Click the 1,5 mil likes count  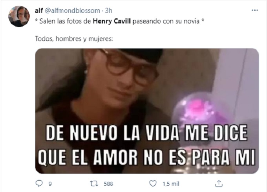[x=171, y=184]
